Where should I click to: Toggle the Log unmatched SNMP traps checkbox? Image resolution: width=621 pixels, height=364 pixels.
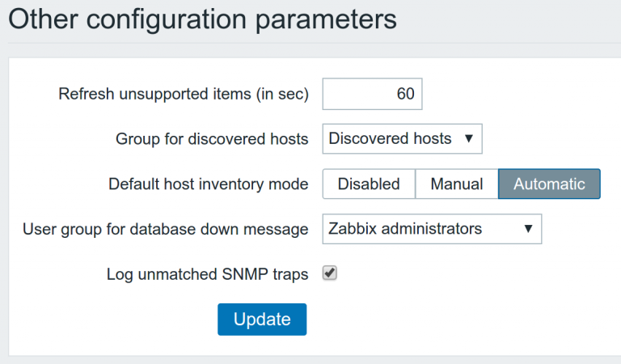coord(330,273)
